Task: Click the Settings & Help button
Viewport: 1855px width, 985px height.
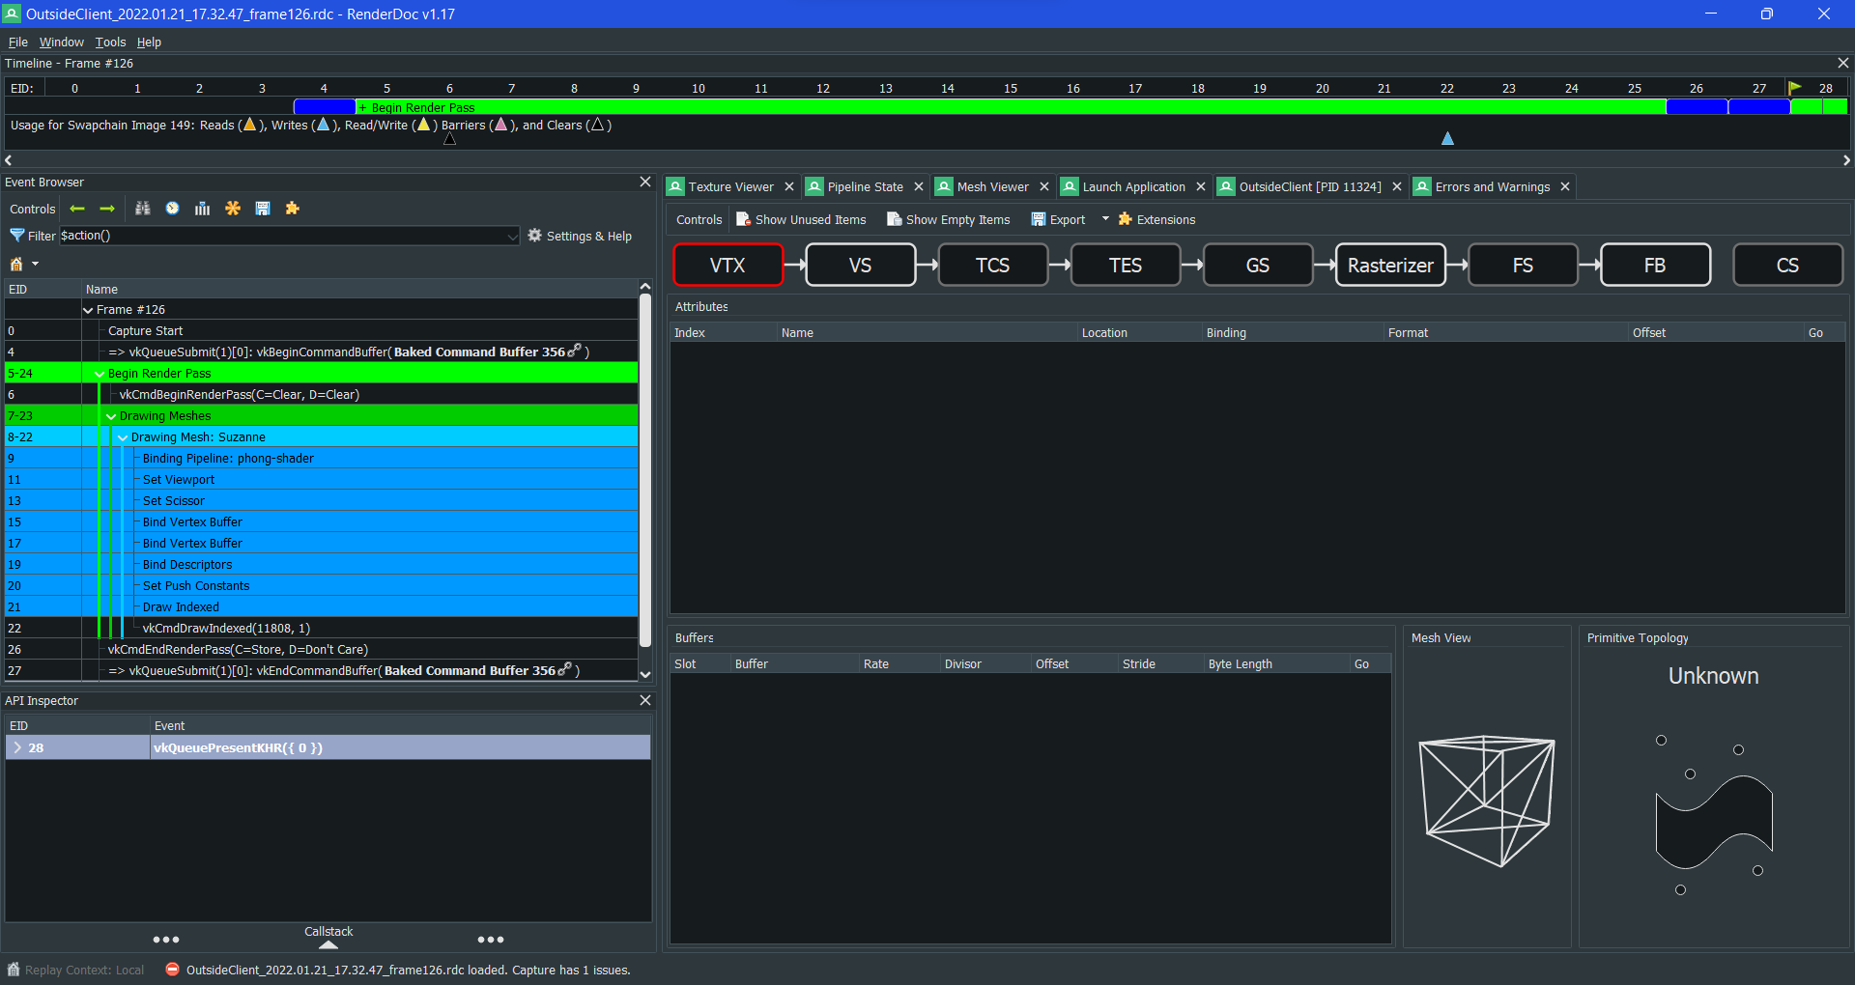Action: click(x=580, y=235)
